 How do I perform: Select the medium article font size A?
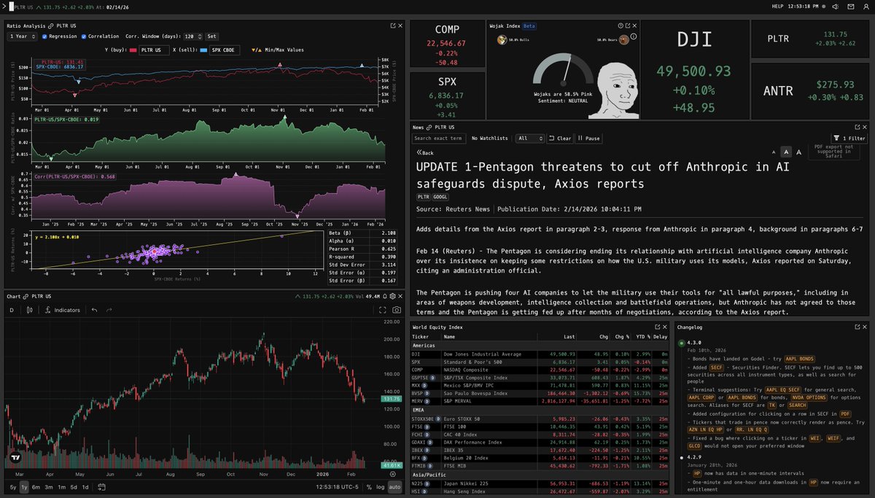786,152
